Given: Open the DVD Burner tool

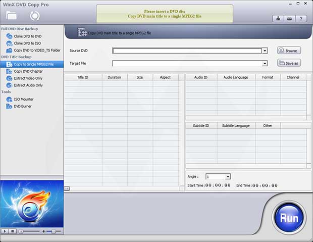Looking at the screenshot, I should coord(23,106).
